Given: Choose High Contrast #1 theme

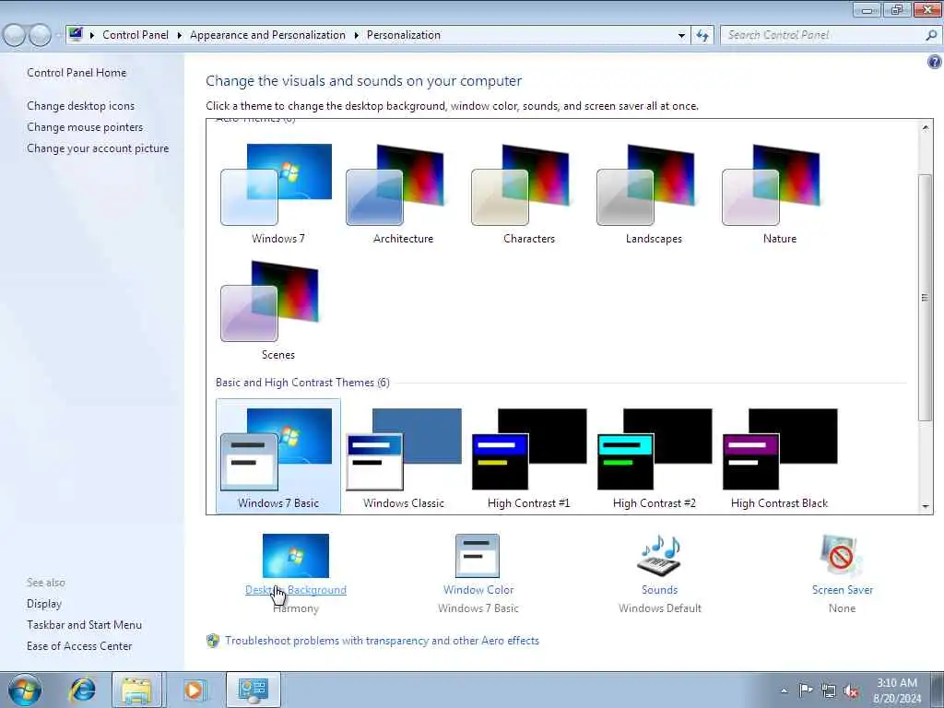Looking at the screenshot, I should (528, 456).
